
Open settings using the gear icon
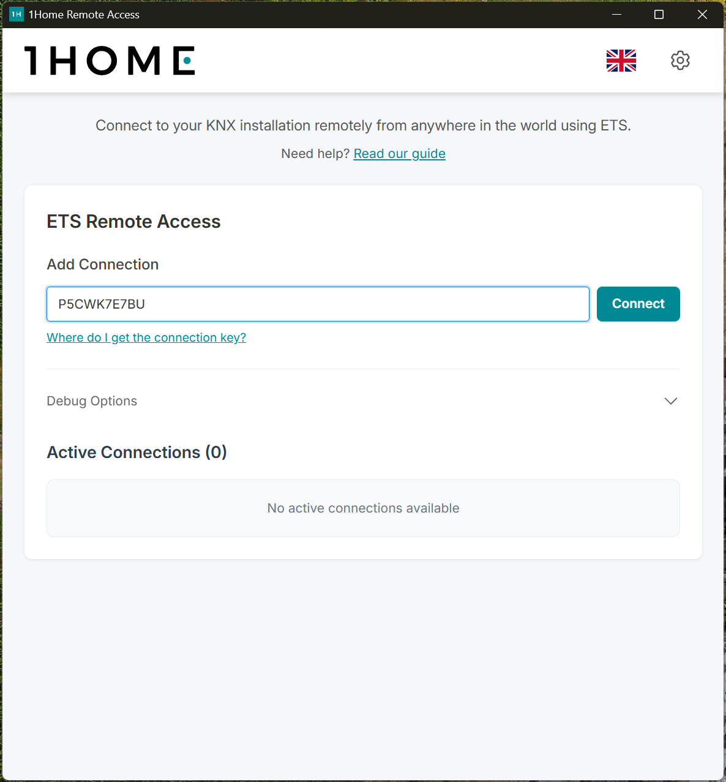pos(680,60)
